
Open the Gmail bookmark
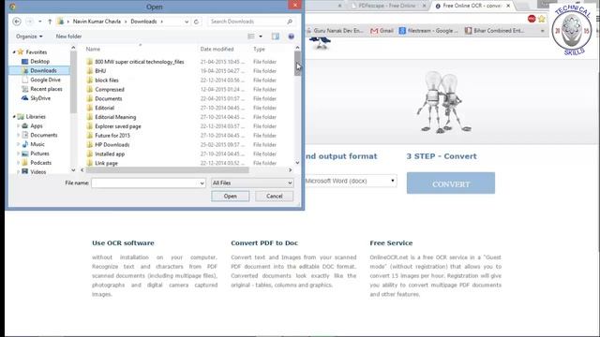(x=382, y=31)
